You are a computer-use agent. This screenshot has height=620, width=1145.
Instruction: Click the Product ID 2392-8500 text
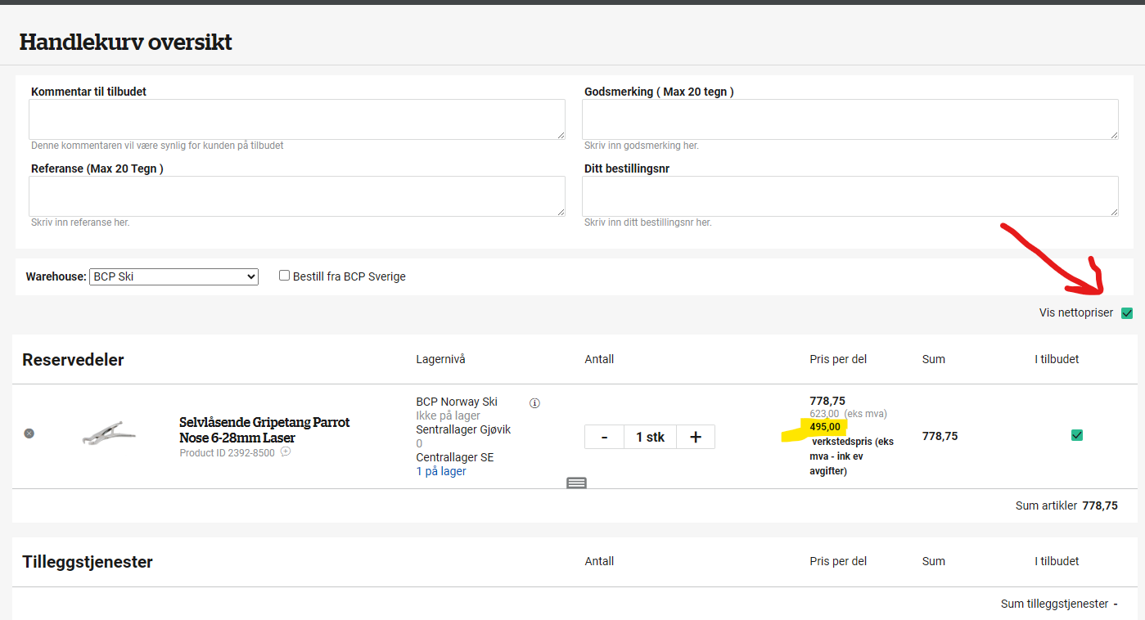227,452
